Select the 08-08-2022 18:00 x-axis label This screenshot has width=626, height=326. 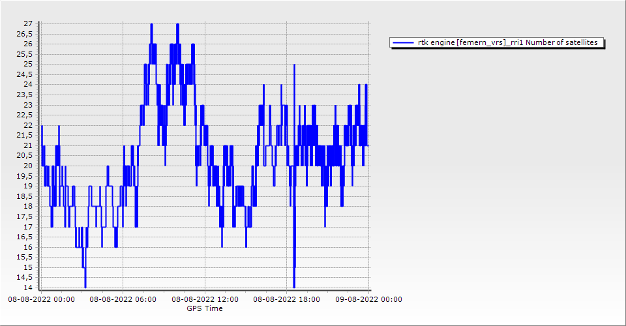click(x=286, y=300)
